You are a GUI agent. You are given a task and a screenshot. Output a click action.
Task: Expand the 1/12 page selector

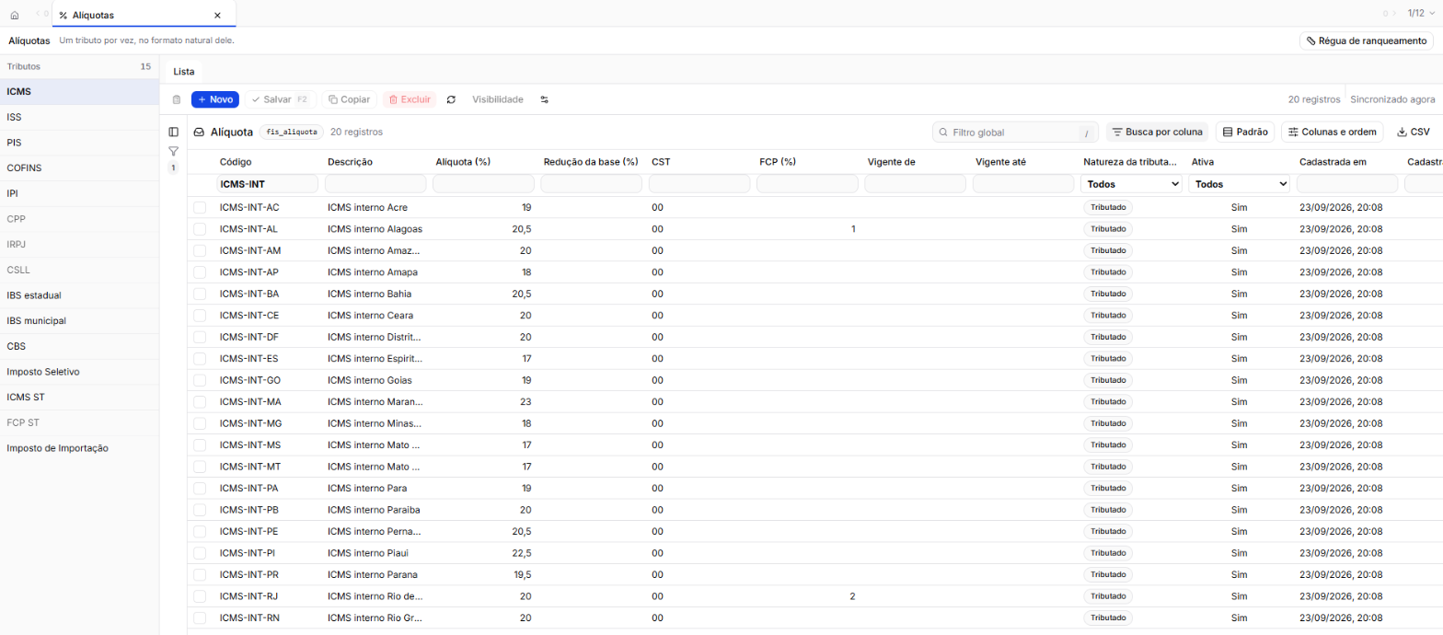(1421, 13)
